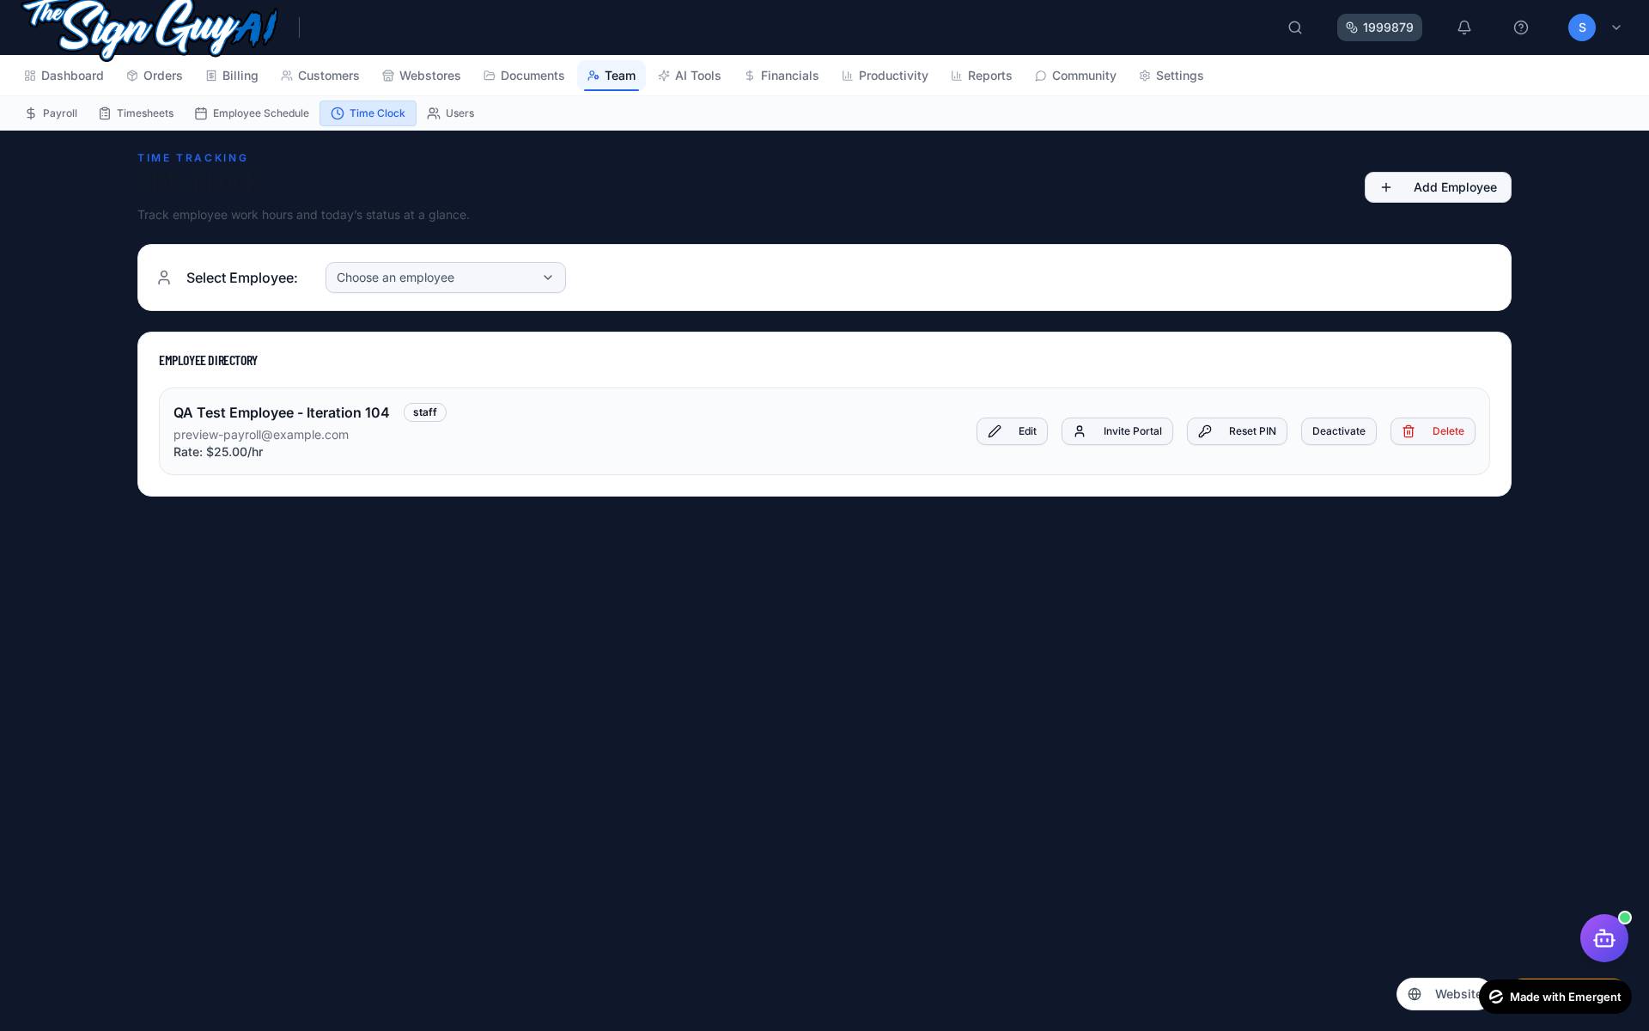Open the Choose an employee dropdown

click(446, 278)
